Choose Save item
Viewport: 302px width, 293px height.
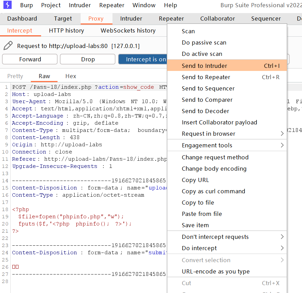(x=227, y=225)
